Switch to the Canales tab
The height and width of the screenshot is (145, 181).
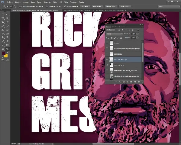pyautogui.click(x=114, y=27)
